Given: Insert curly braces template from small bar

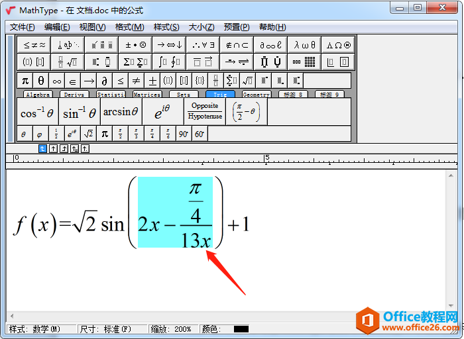Looking at the screenshot, I should 200,80.
